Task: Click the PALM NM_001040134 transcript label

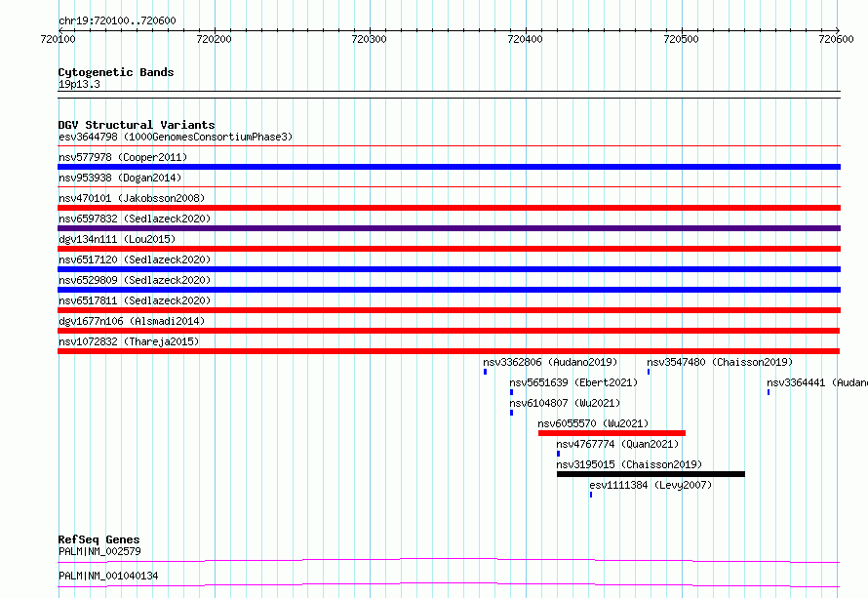Action: 107,577
